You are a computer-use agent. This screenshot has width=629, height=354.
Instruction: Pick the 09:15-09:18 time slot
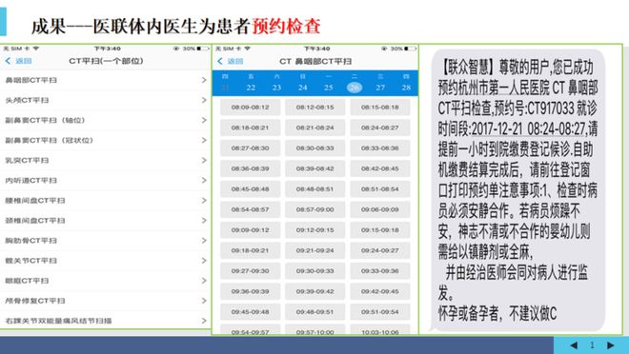coord(380,230)
